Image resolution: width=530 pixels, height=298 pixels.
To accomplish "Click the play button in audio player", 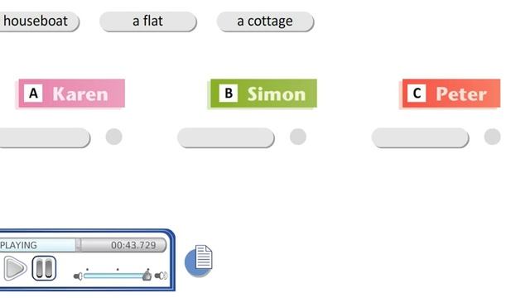I will [x=15, y=268].
